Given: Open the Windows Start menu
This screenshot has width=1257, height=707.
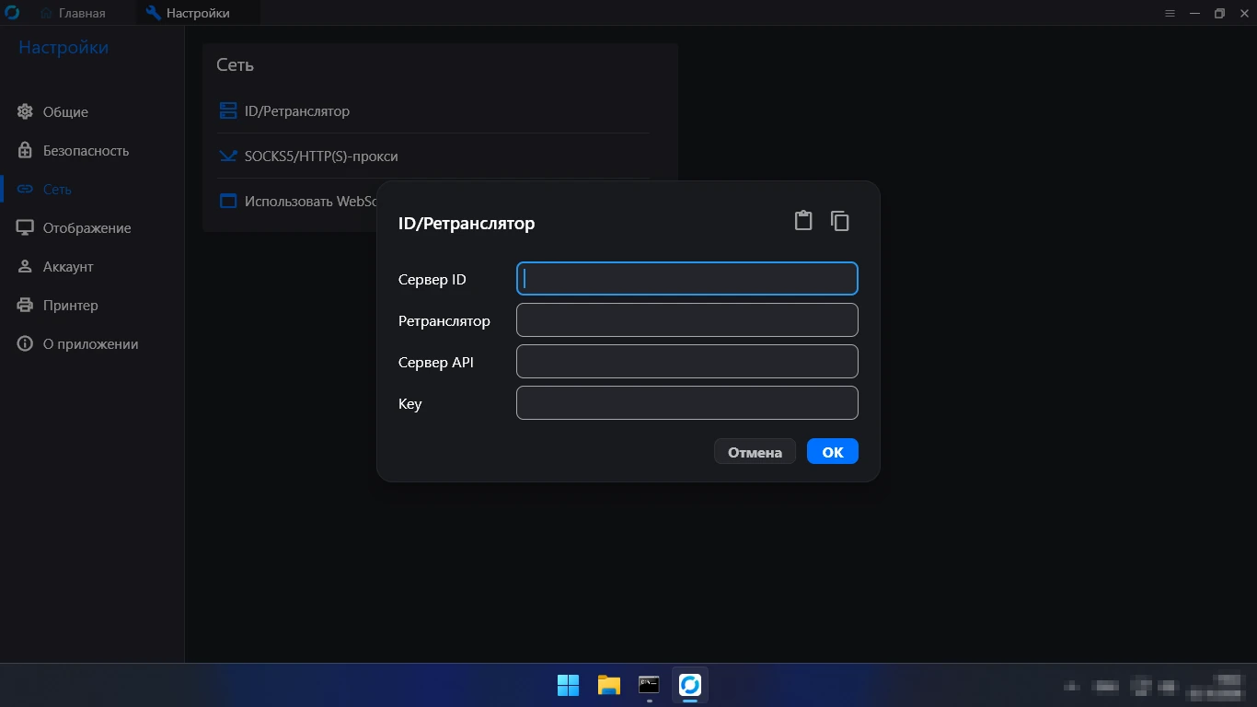Looking at the screenshot, I should click(x=568, y=685).
